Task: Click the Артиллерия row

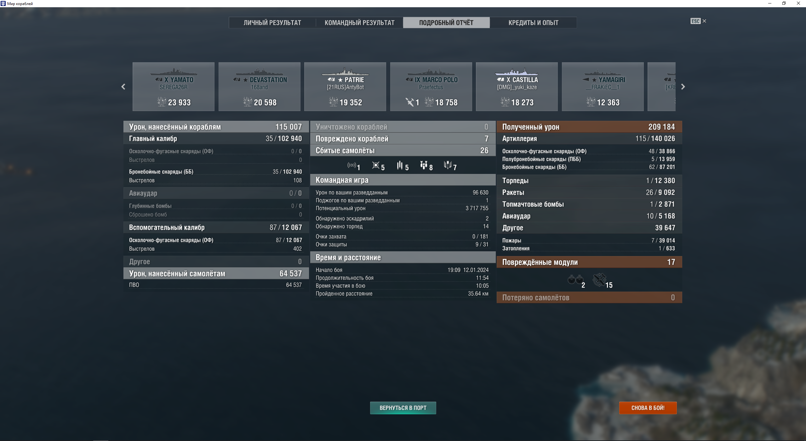Action: click(x=589, y=138)
